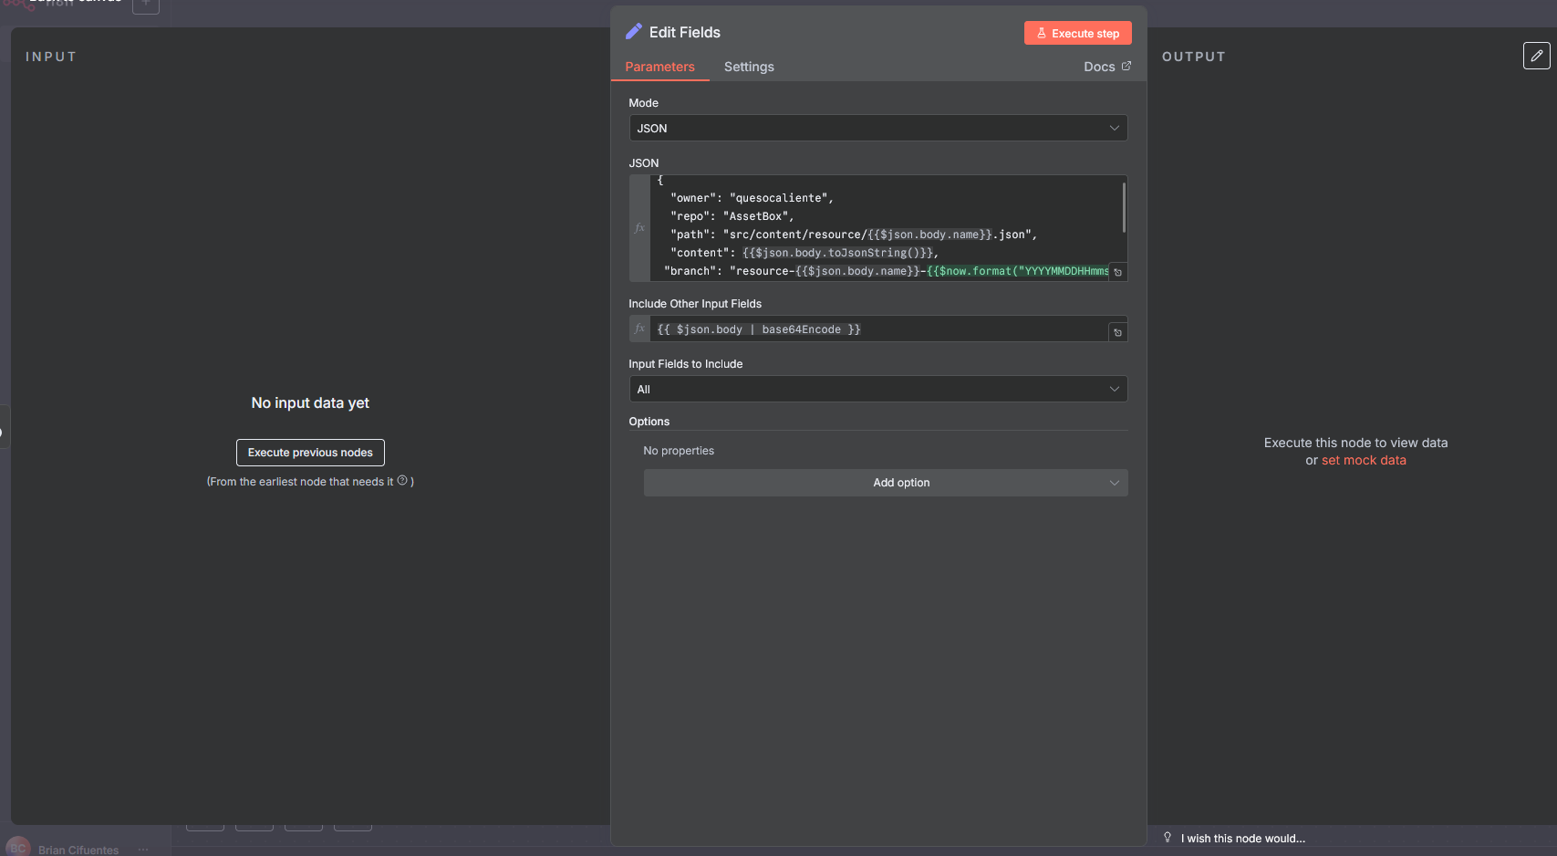Click the JSON editor vertical scrollbar
Image resolution: width=1557 pixels, height=856 pixels.
[1124, 207]
